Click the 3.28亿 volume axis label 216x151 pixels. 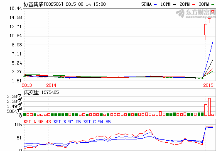[x=15, y=96]
